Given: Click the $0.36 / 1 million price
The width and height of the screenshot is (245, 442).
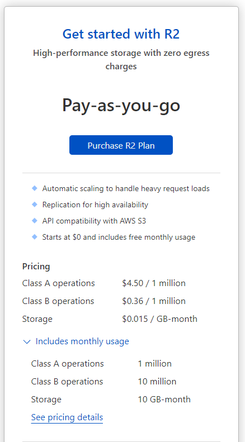Looking at the screenshot, I should pyautogui.click(x=154, y=301).
